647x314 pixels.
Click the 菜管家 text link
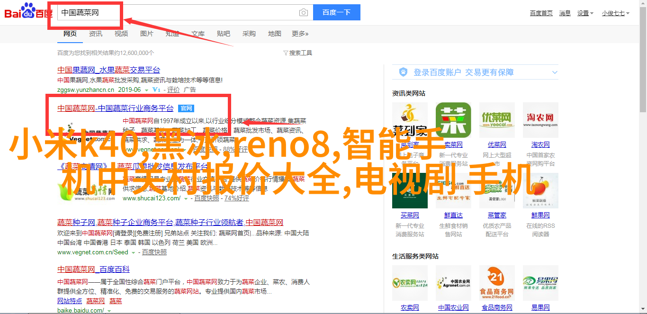[497, 215]
